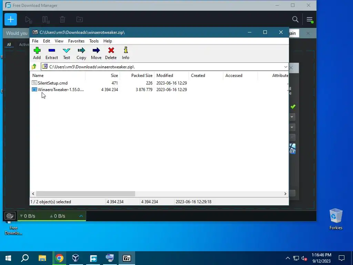Select the WinaeroTweaker-1.55.0 file
The image size is (353, 265).
(58, 90)
